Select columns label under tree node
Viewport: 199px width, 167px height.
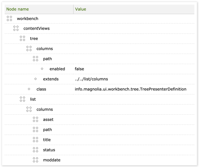(x=45, y=49)
